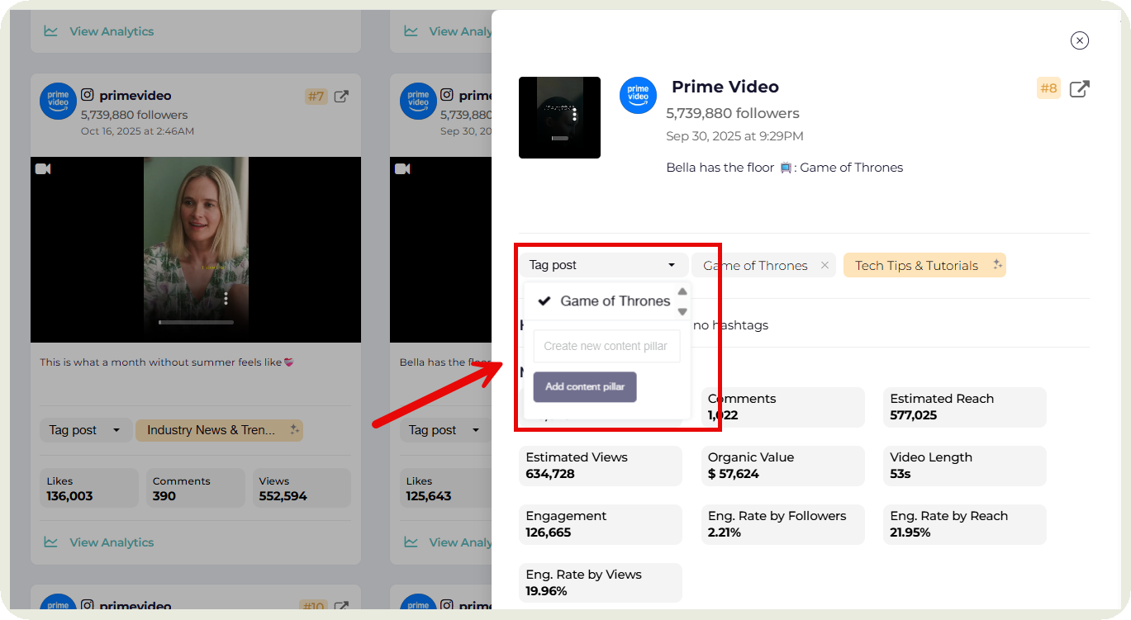Click analytics chart icon under post #7
Image resolution: width=1131 pixels, height=620 pixels.
pyautogui.click(x=51, y=542)
